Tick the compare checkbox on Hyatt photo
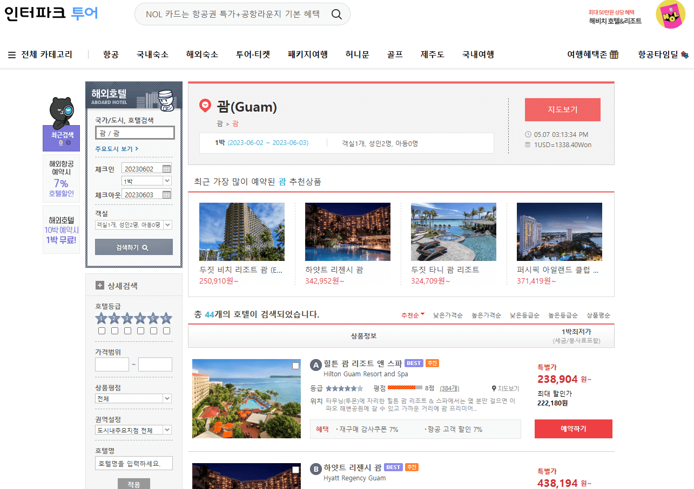The width and height of the screenshot is (694, 489). point(295,470)
